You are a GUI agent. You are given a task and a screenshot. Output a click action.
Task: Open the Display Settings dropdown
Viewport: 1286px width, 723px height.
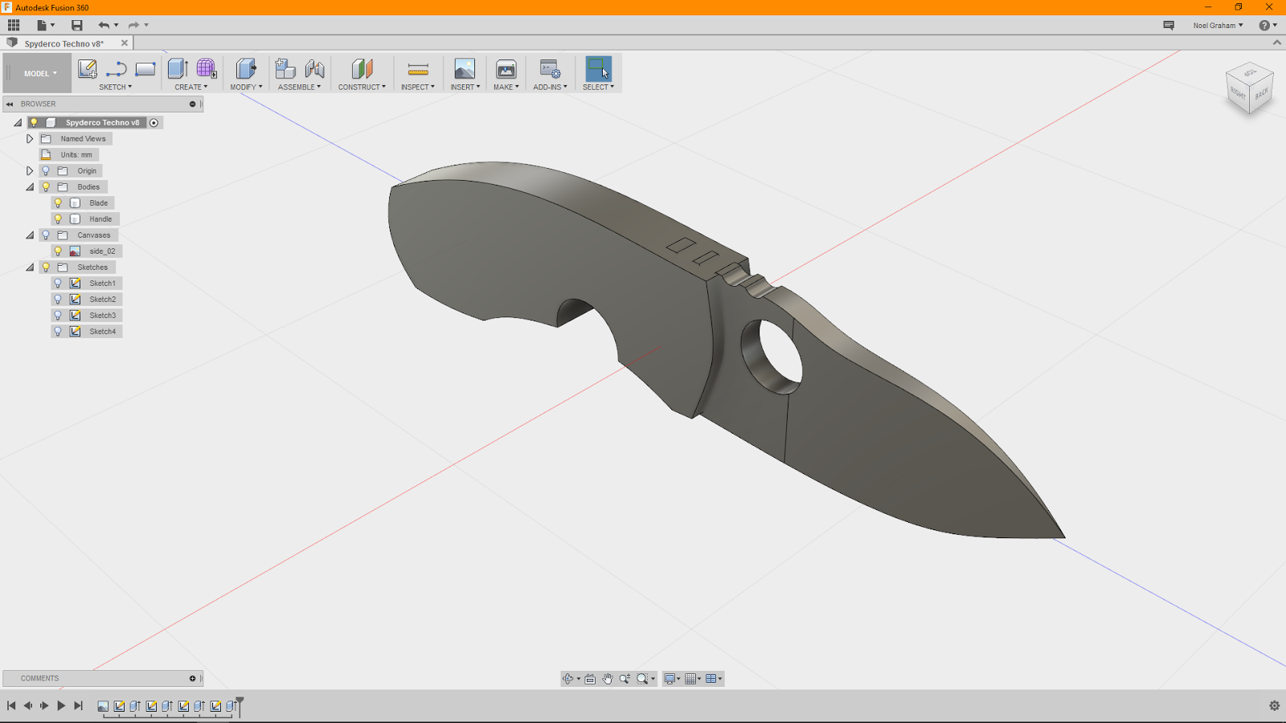(x=672, y=679)
